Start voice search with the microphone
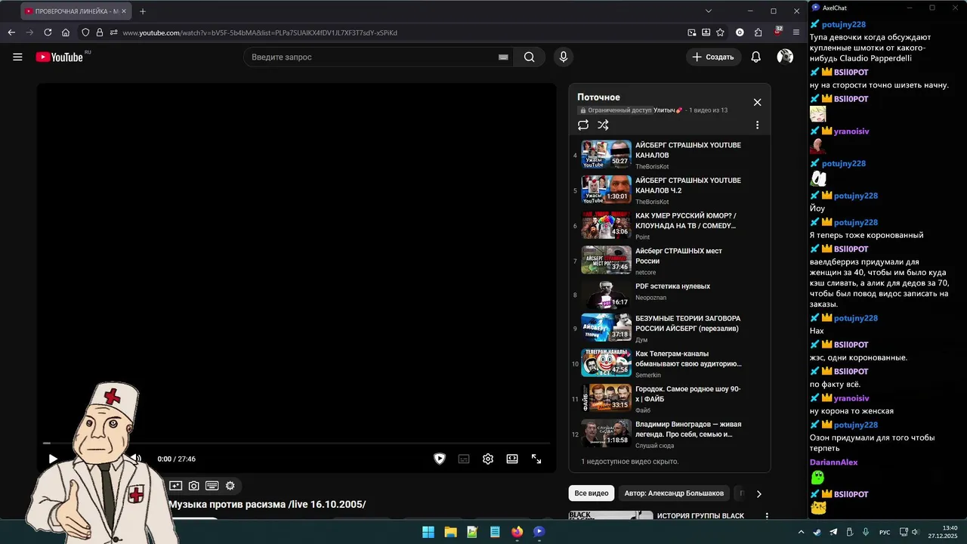Screen dimensions: 967x544 (x=563, y=57)
